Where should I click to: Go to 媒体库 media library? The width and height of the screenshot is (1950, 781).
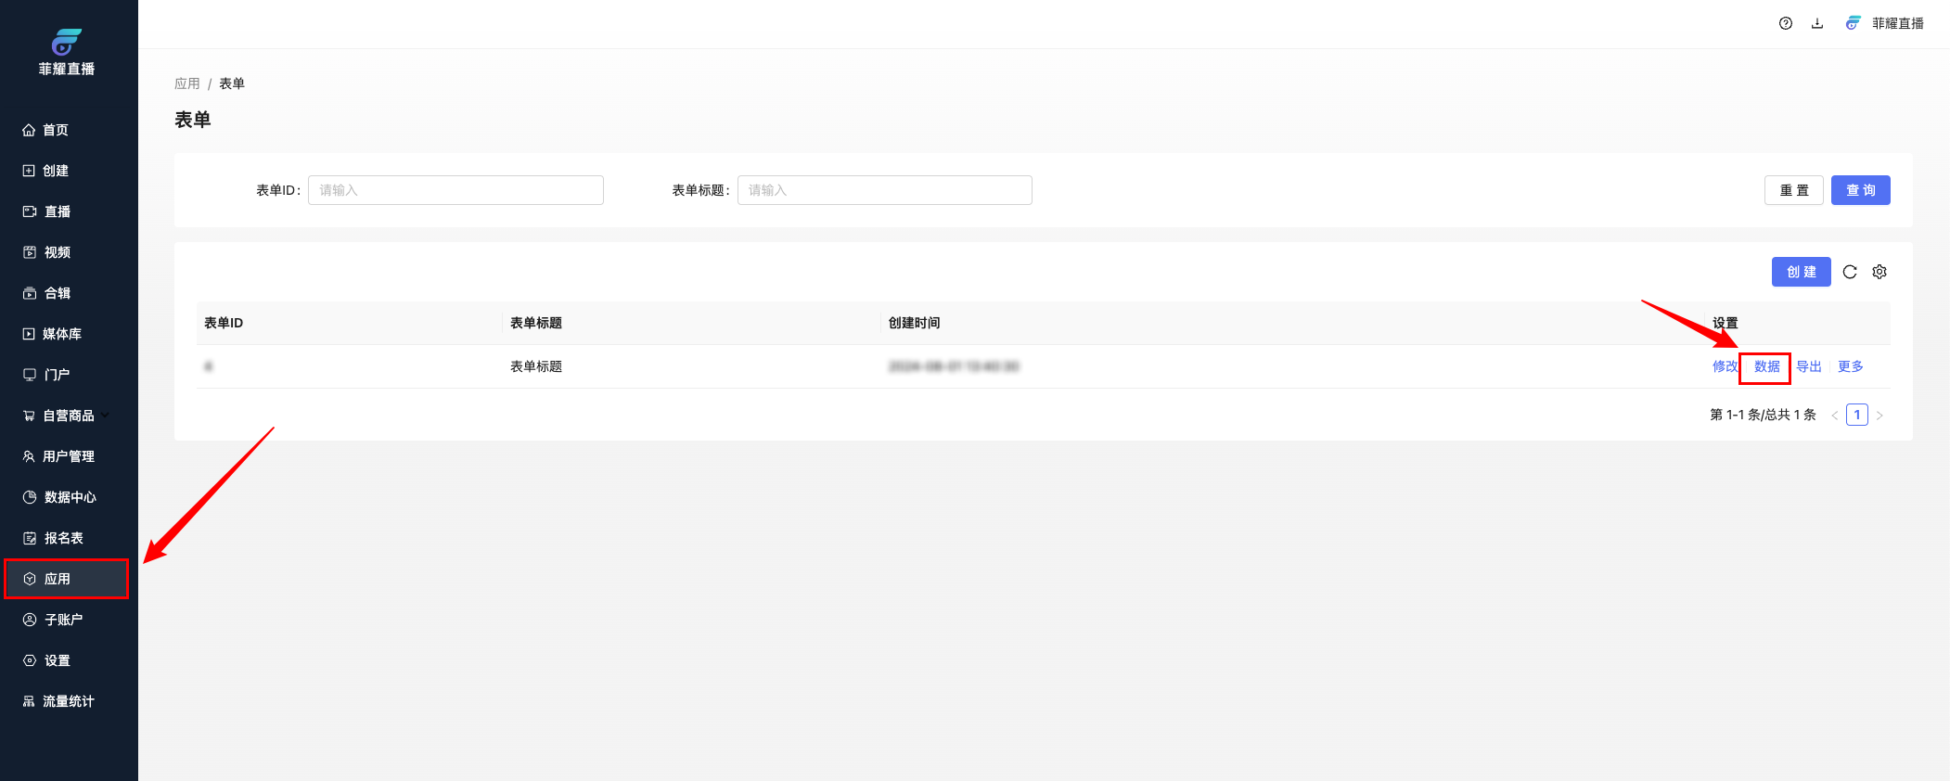[x=61, y=334]
